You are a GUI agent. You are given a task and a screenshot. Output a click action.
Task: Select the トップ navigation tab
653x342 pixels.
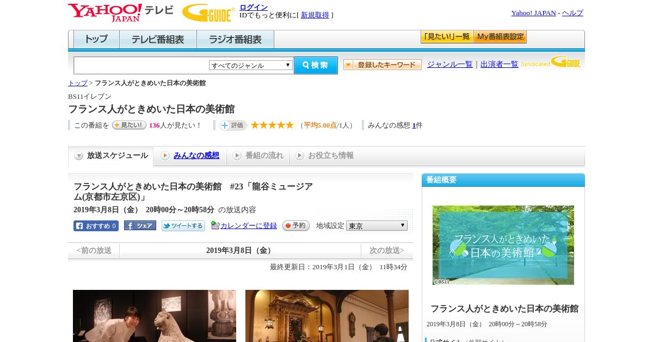coord(96,40)
